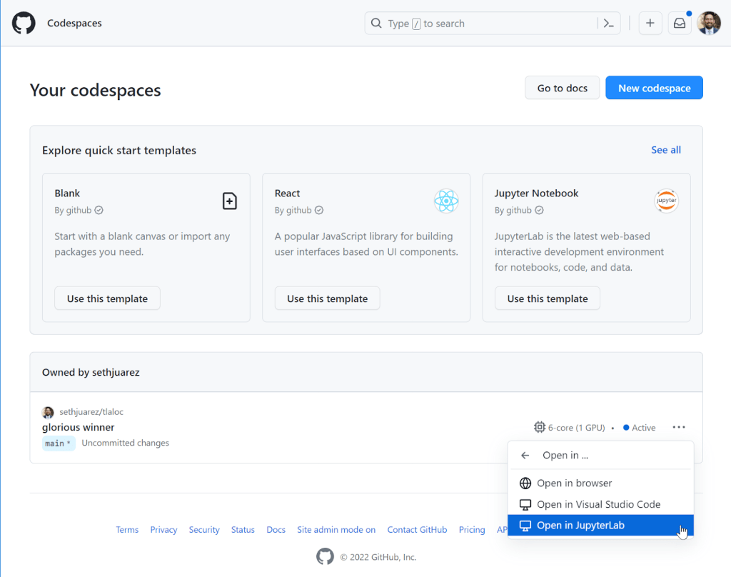Click the GitHub logo in header
The image size is (731, 577).
24,23
